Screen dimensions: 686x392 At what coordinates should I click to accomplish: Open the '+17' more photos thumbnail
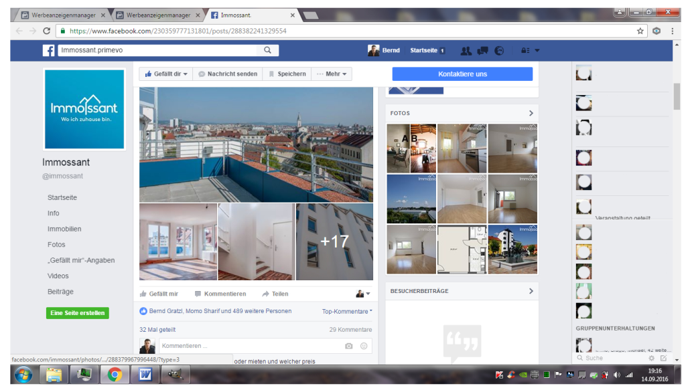pos(334,241)
